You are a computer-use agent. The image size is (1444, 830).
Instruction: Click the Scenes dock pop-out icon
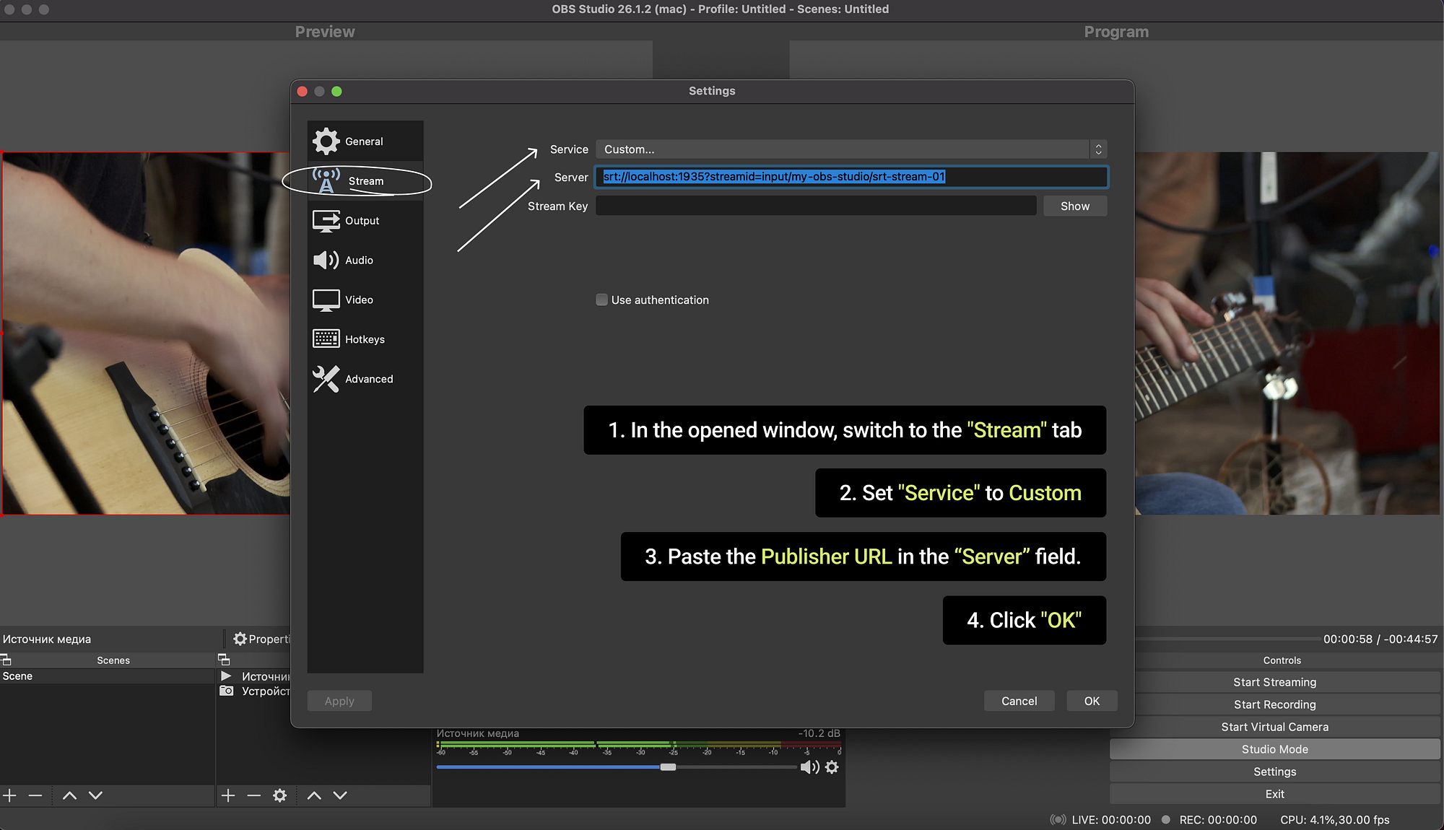pos(6,660)
